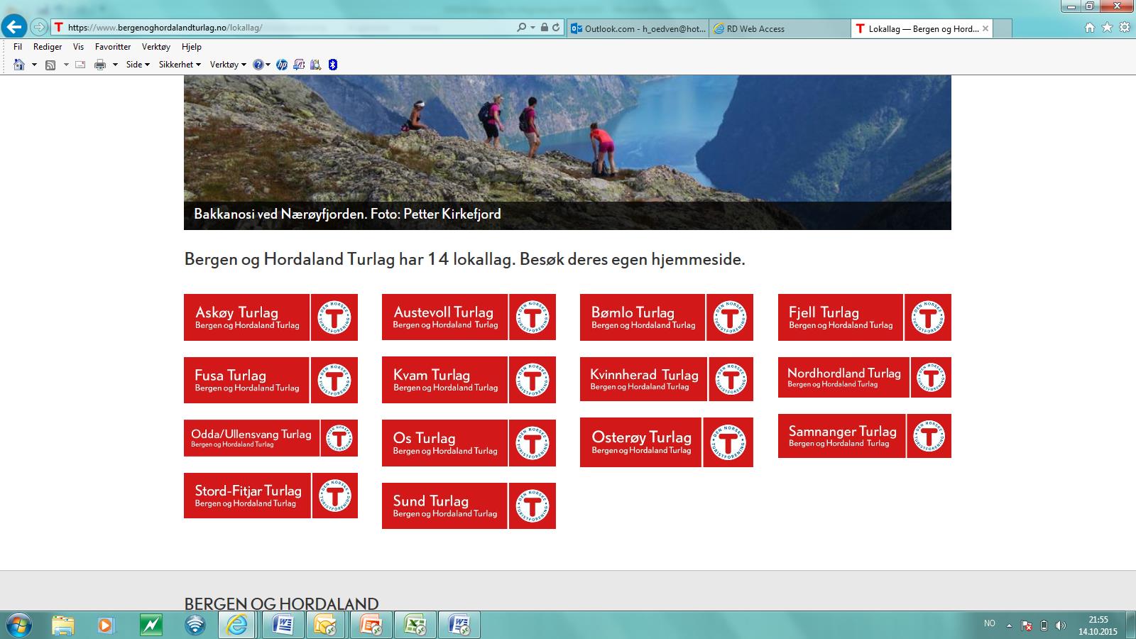Expand the Home button dropdown arrow

33,65
